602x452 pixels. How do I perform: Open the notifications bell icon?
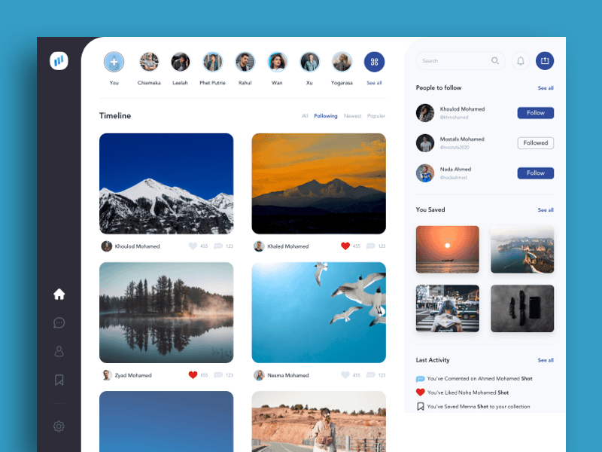(521, 61)
